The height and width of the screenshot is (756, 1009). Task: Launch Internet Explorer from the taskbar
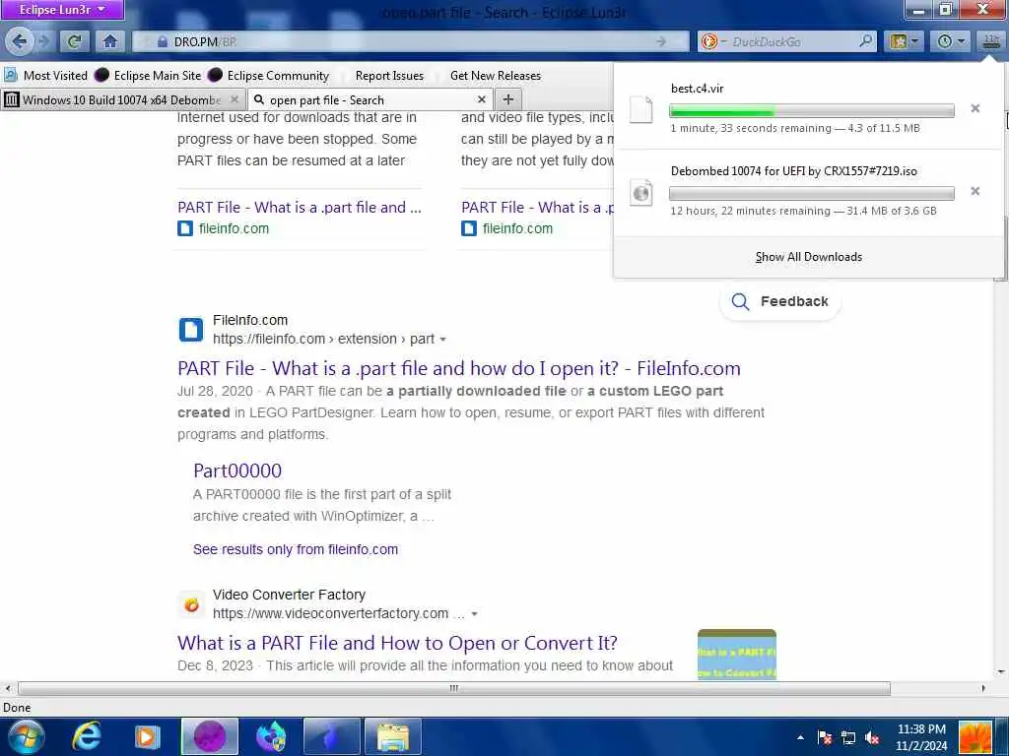(x=87, y=736)
